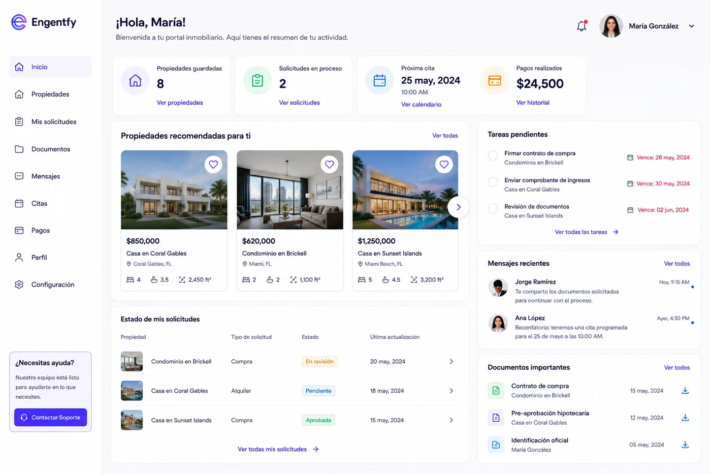Favorite the Casa en Sunset Islands property
Image resolution: width=711 pixels, height=474 pixels.
click(x=444, y=164)
